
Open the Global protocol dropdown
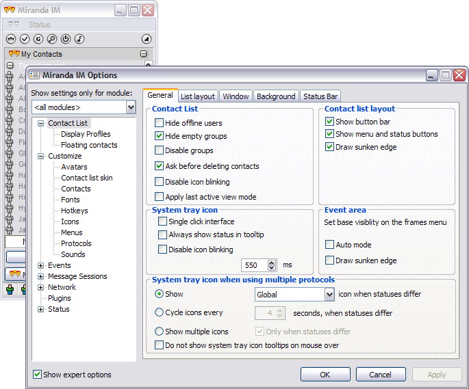tap(329, 295)
